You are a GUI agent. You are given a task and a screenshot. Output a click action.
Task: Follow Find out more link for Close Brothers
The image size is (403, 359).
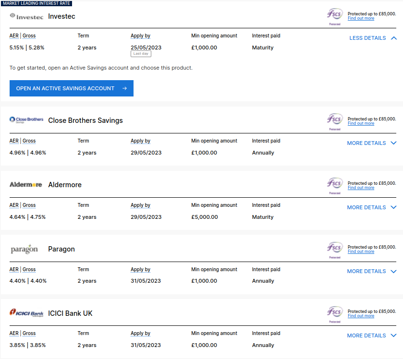pos(361,123)
